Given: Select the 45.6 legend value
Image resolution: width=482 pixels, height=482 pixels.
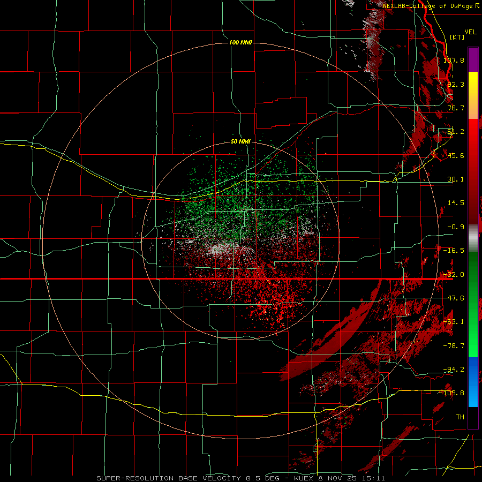Looking at the screenshot, I should 456,155.
